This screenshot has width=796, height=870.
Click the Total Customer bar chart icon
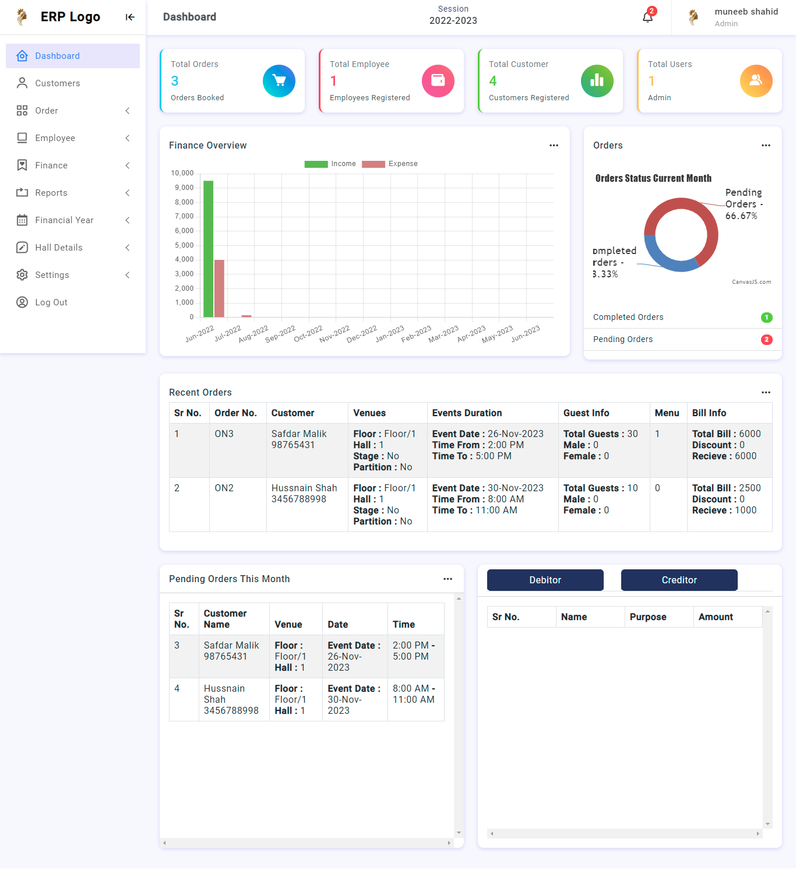point(597,81)
